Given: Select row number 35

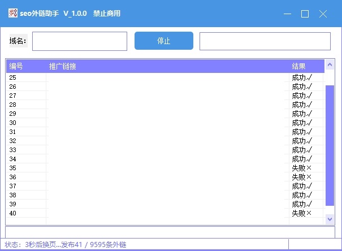Looking at the screenshot, I should [164, 168].
